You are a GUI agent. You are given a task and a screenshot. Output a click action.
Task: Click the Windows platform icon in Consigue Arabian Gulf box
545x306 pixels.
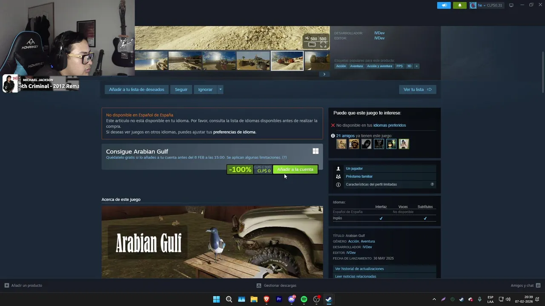[x=316, y=151]
